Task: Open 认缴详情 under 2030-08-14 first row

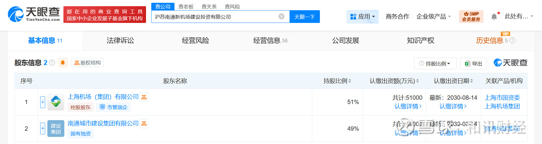Action: click(453, 106)
